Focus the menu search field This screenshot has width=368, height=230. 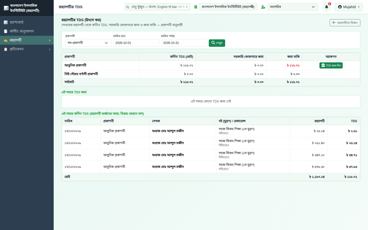[x=157, y=7]
